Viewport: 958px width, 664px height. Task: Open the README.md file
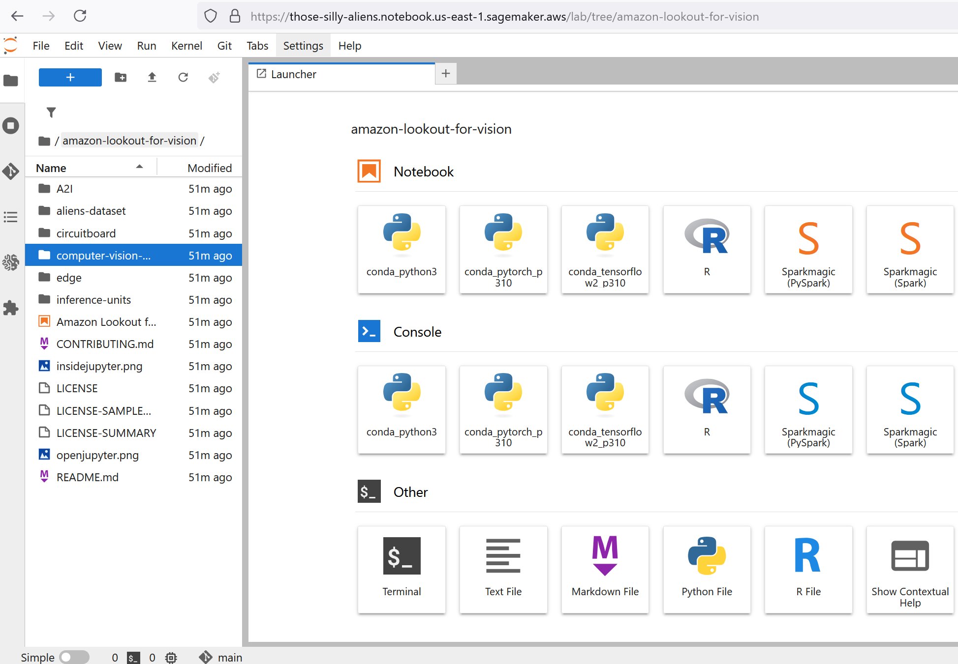[88, 477]
